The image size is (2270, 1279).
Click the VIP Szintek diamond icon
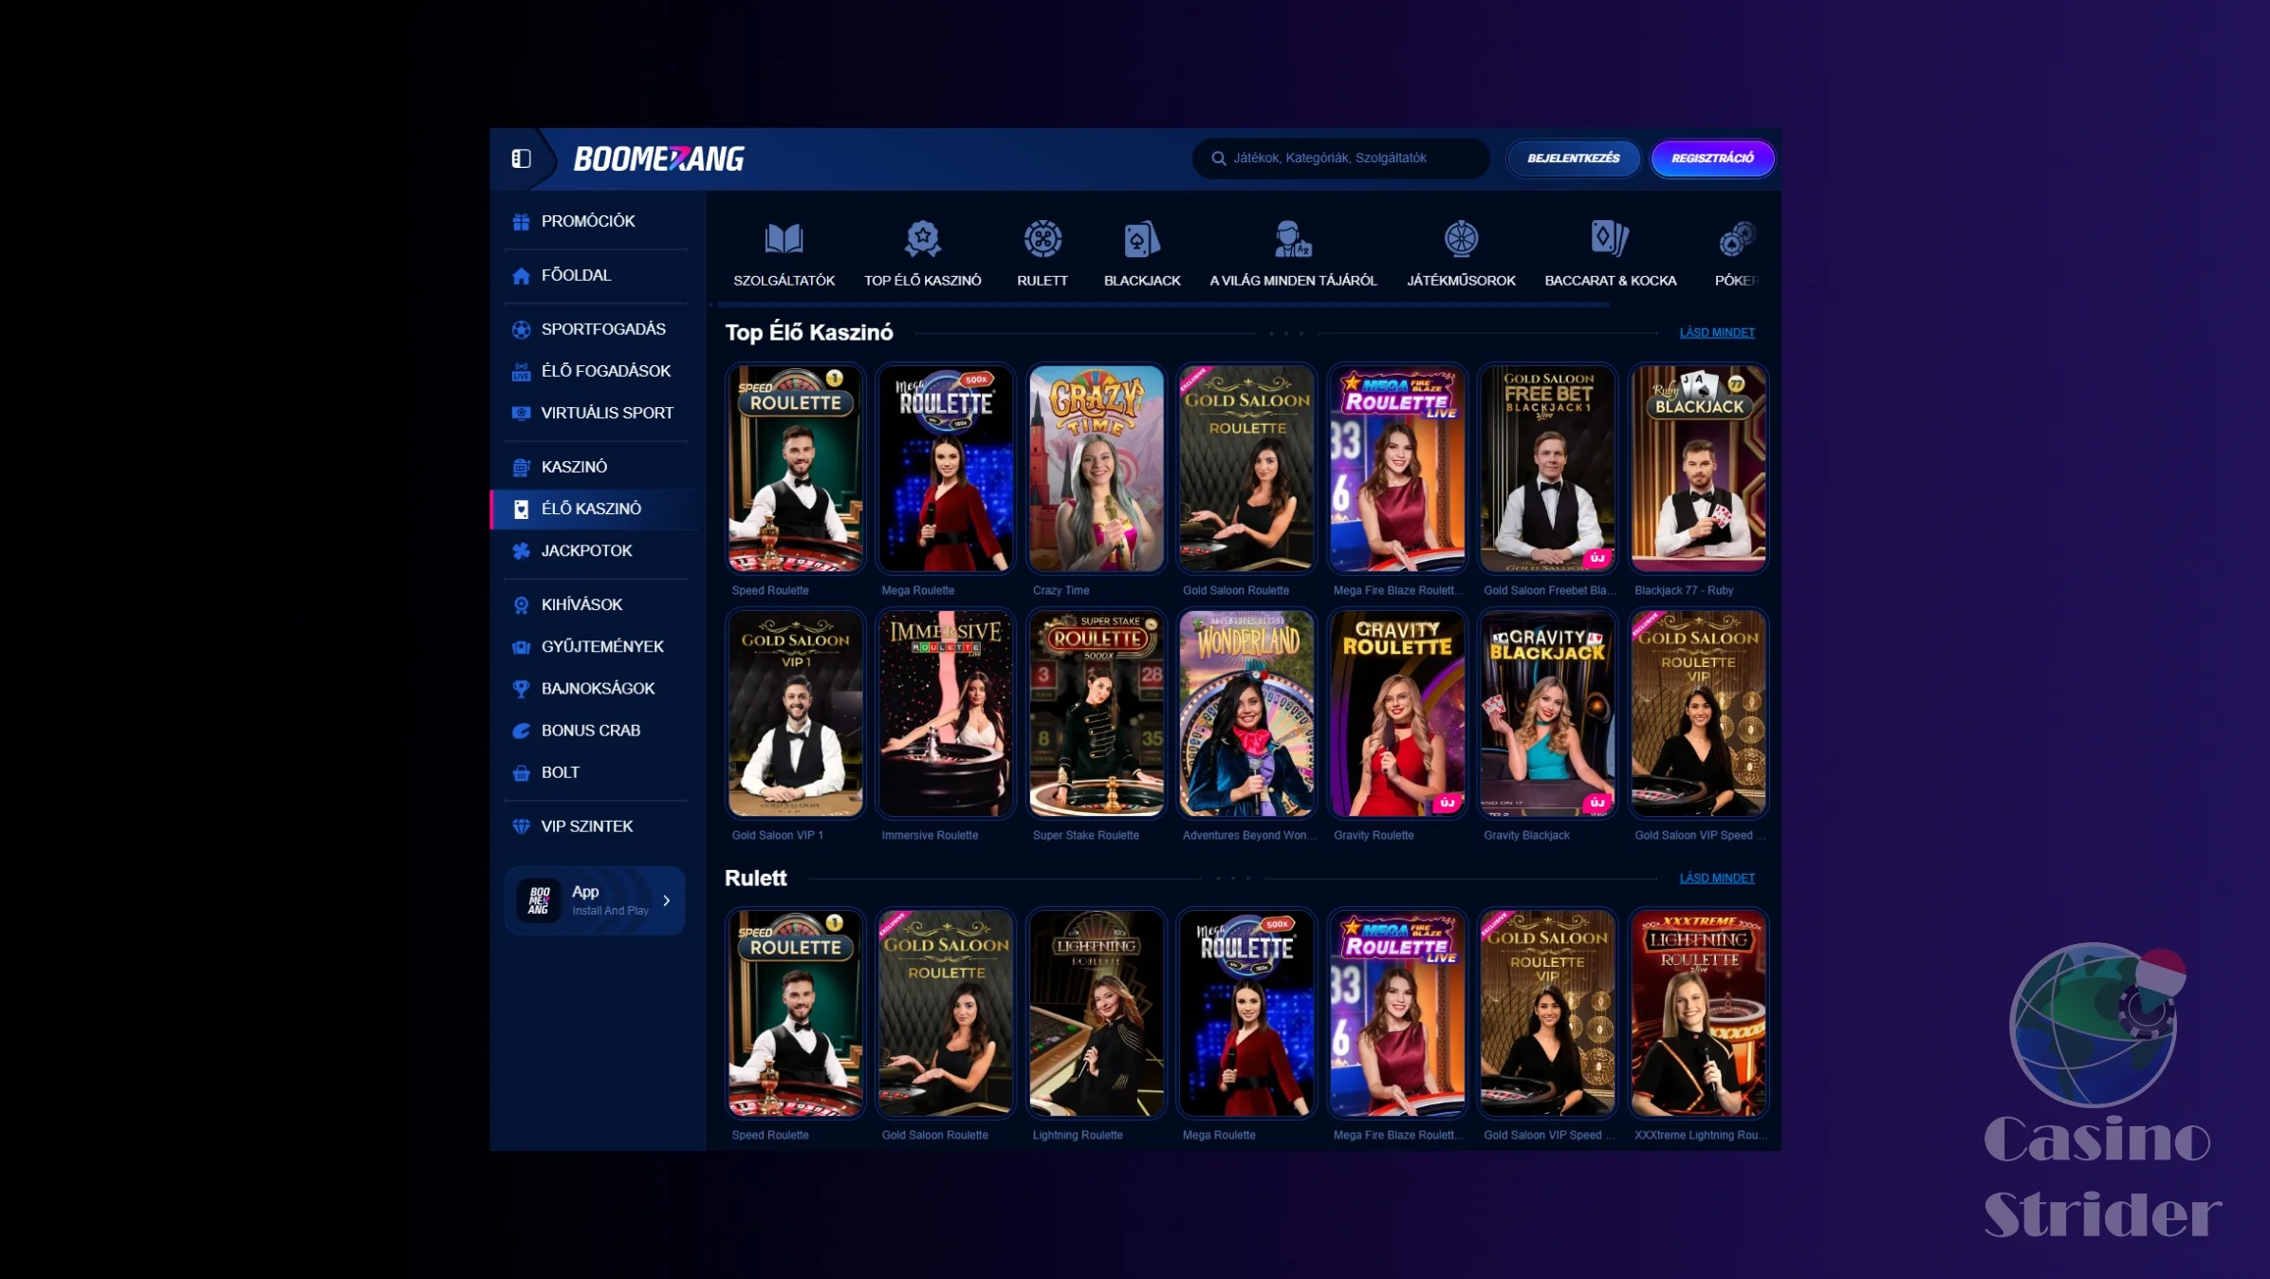click(521, 827)
